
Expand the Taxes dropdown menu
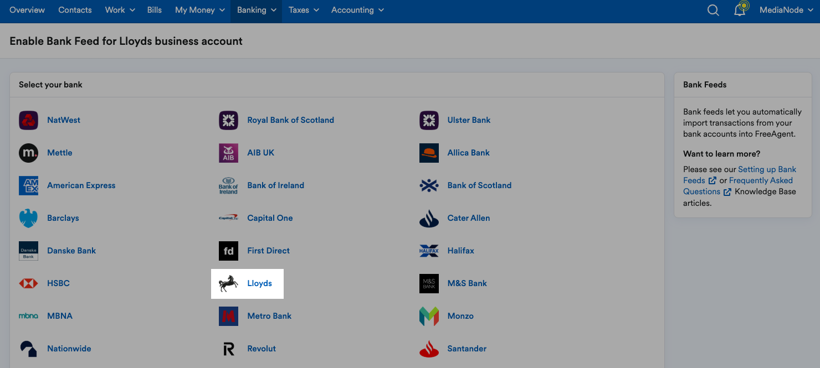point(304,10)
